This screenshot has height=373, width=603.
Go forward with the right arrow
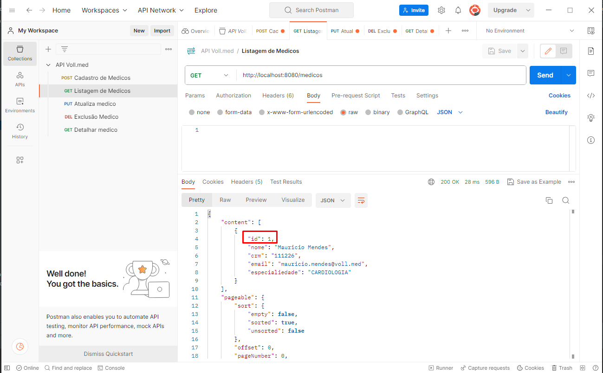(42, 10)
